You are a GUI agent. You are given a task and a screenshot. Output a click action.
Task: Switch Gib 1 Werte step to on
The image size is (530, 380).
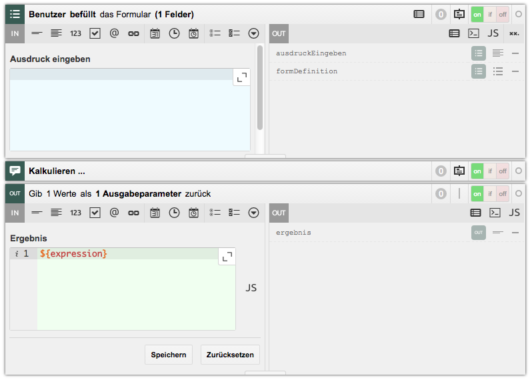477,194
